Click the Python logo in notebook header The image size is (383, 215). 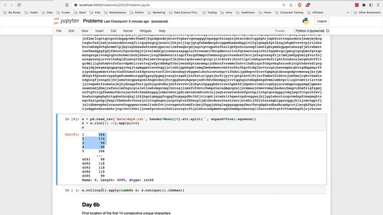[x=306, y=21]
